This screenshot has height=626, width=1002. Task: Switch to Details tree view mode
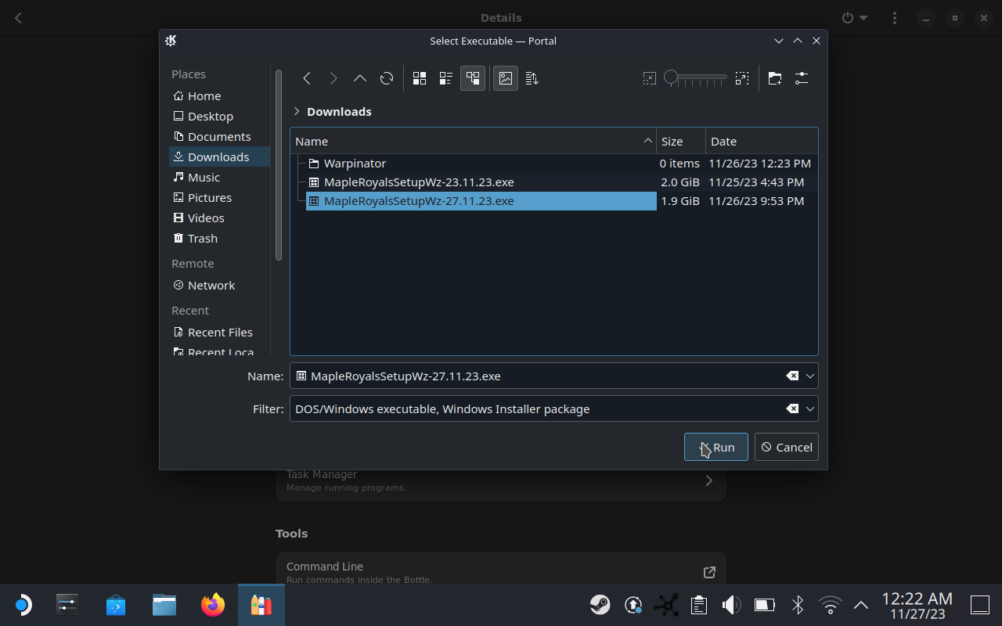473,78
